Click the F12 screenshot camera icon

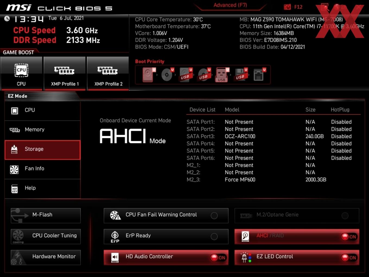(287, 7)
